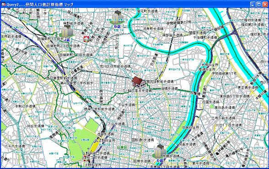Click the 国際通り歩道橋 map label
The image size is (269, 169).
tap(143, 140)
